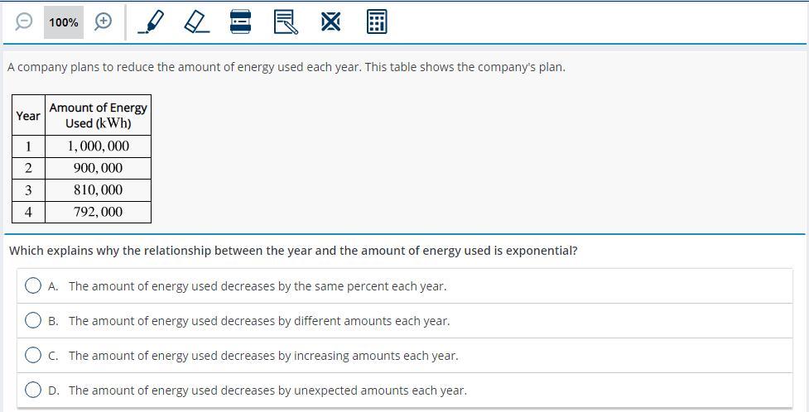Choose radio button for answer B
This screenshot has height=412, width=809.
(x=33, y=320)
